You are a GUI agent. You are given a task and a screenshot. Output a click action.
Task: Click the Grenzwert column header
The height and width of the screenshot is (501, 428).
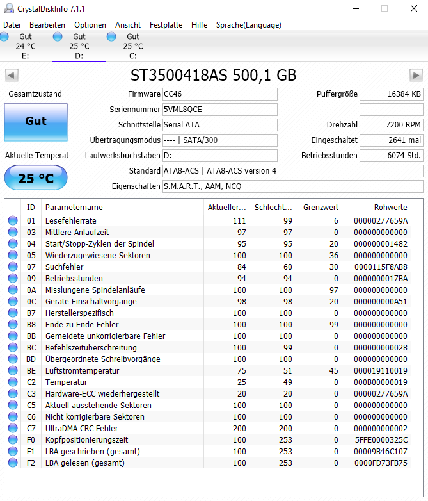coord(319,208)
